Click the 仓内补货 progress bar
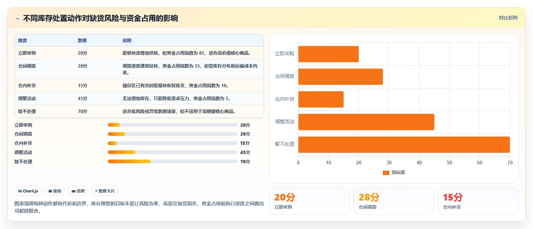The height and width of the screenshot is (229, 533). (172, 143)
